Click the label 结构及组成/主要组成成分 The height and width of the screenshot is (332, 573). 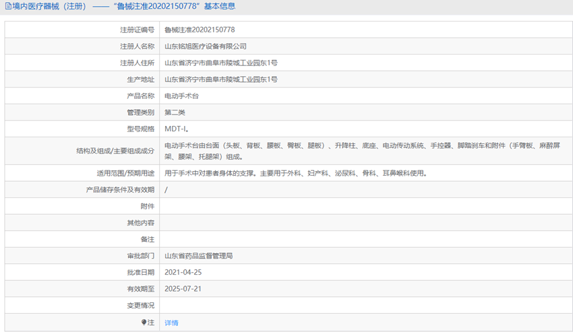[115, 151]
